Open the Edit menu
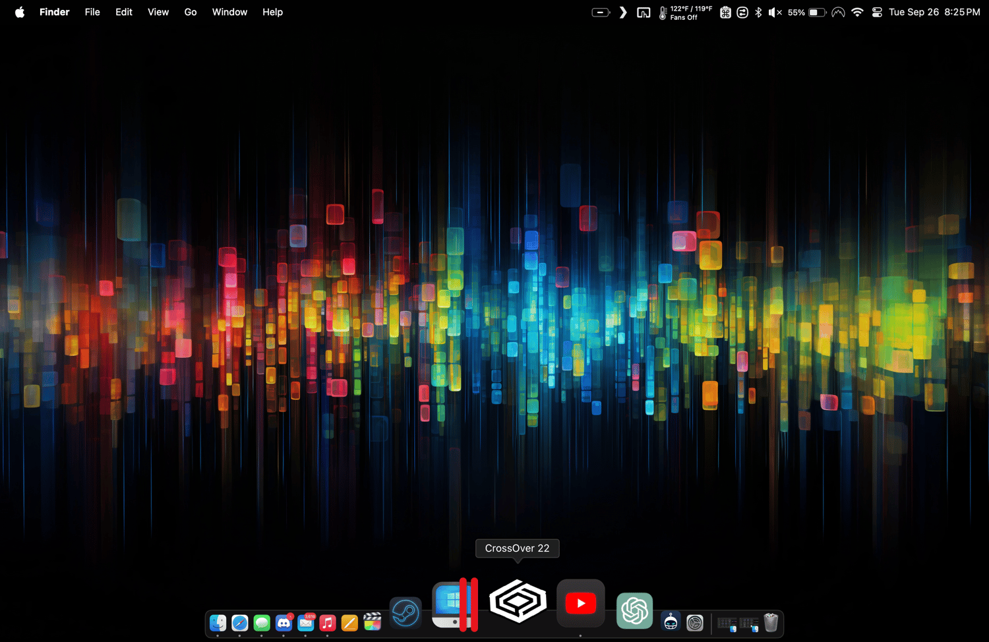The height and width of the screenshot is (642, 989). coord(124,12)
